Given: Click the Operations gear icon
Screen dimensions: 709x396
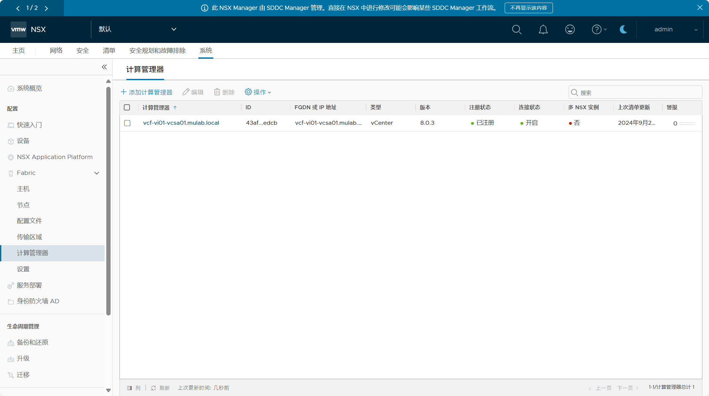Looking at the screenshot, I should (248, 92).
